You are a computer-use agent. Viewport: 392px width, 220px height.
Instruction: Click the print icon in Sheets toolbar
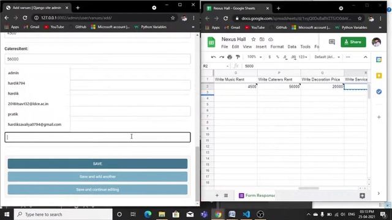pyautogui.click(x=230, y=57)
